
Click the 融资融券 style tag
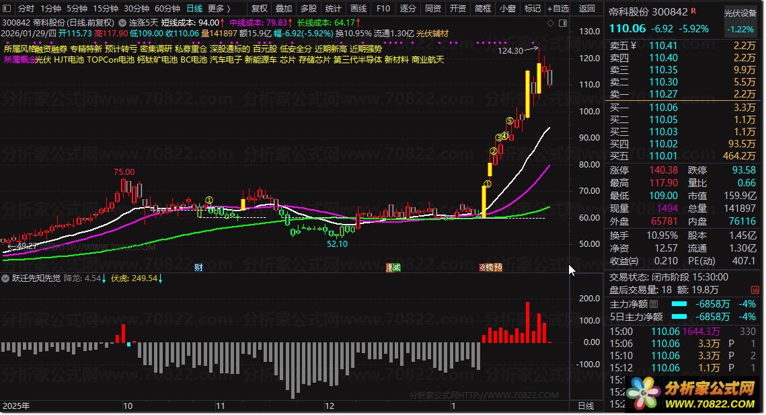pyautogui.click(x=51, y=49)
